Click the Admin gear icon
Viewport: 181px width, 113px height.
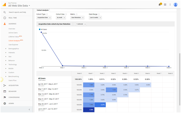tap(5, 104)
